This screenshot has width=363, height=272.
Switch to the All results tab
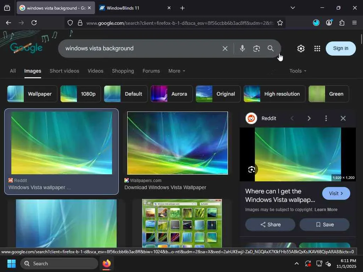(x=13, y=71)
